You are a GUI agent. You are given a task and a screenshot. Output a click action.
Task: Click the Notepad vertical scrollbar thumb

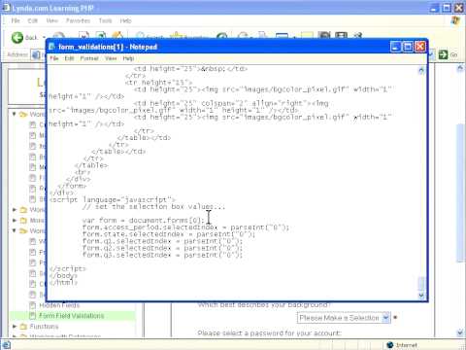click(421, 283)
